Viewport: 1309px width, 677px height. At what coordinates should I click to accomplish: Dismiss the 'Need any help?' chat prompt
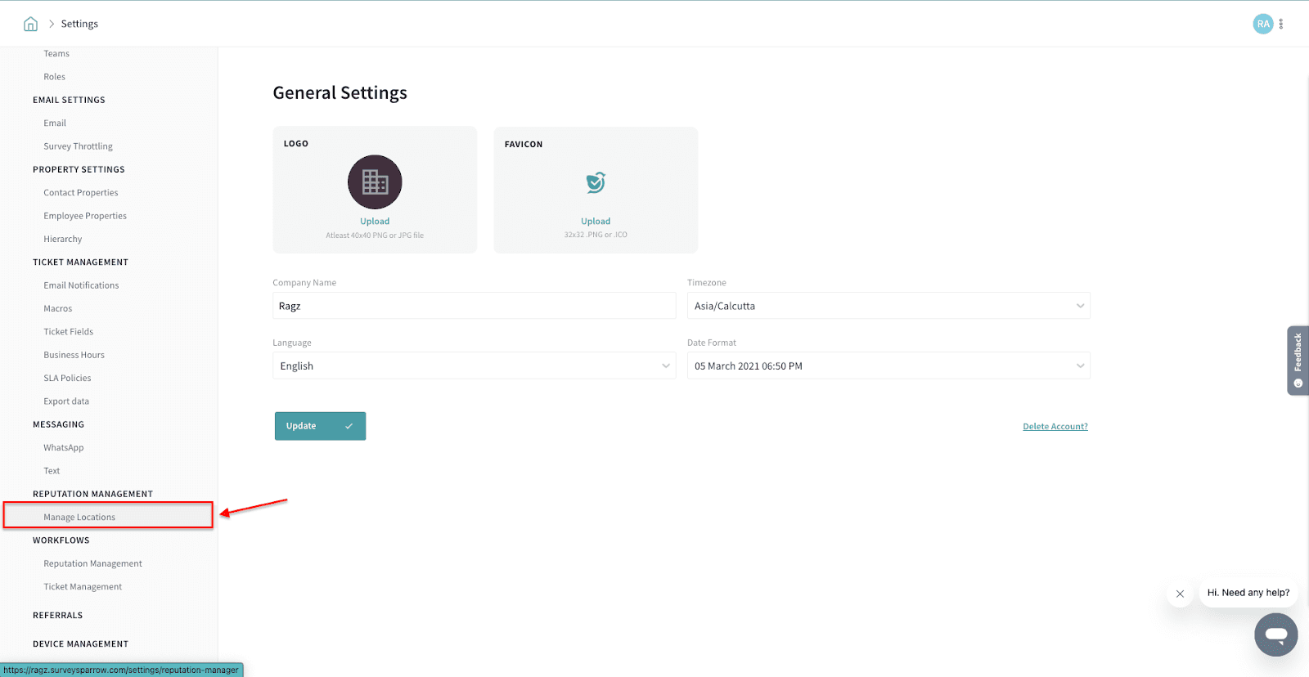point(1180,594)
